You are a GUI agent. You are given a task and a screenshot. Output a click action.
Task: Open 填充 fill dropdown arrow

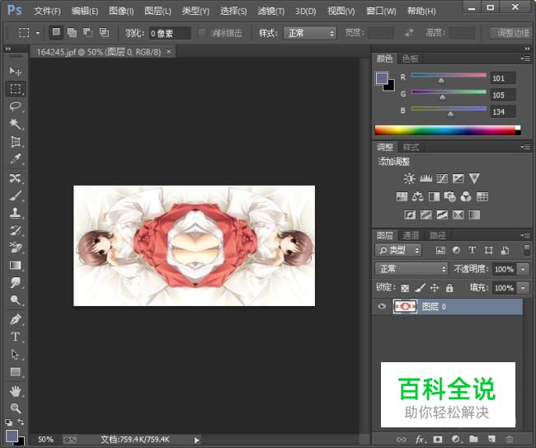(x=523, y=288)
